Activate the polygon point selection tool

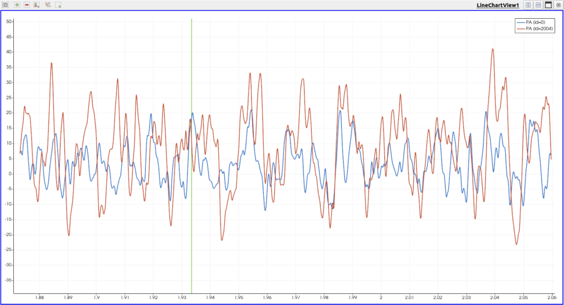(x=48, y=4)
